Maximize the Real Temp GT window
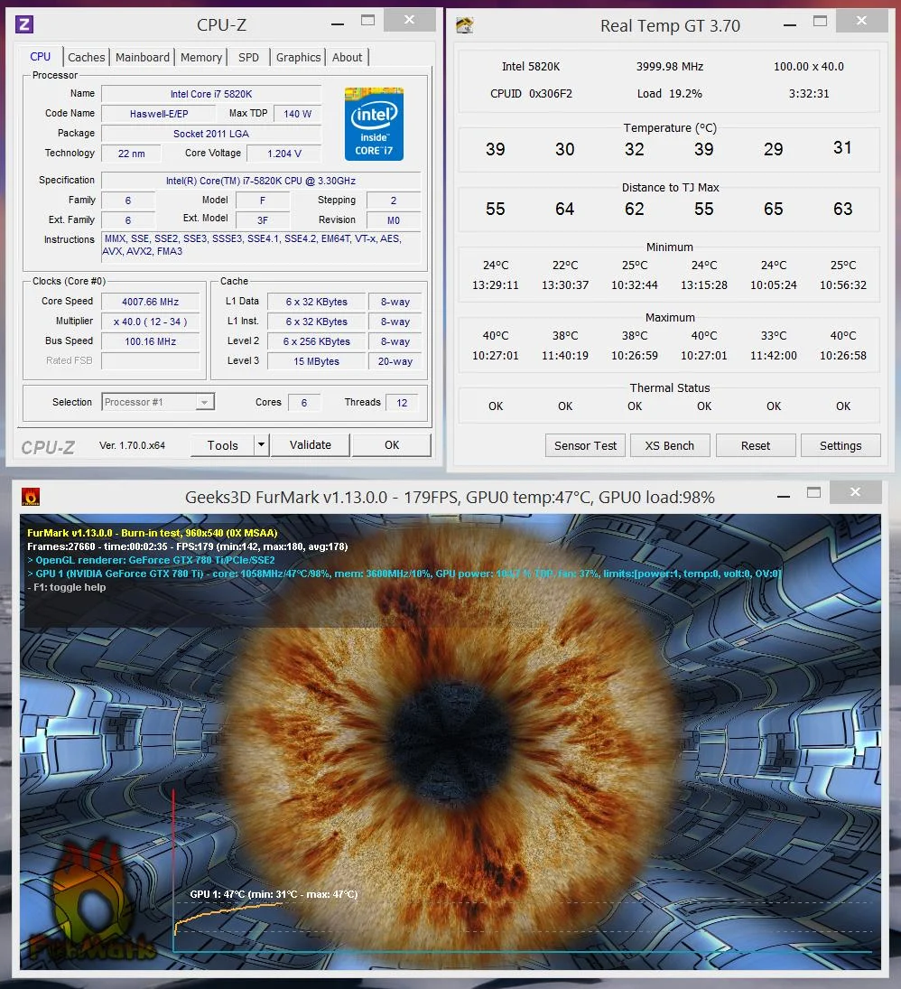Viewport: 901px width, 989px height. [x=820, y=21]
